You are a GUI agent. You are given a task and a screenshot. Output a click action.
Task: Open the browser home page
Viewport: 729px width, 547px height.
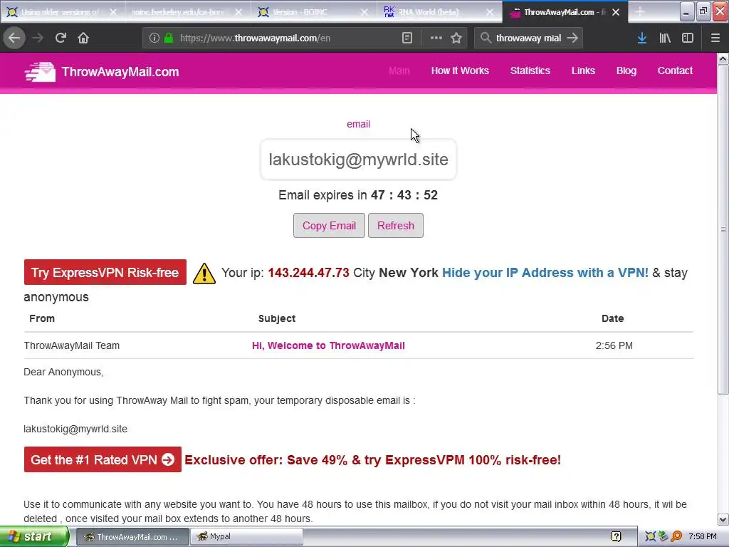click(x=83, y=38)
